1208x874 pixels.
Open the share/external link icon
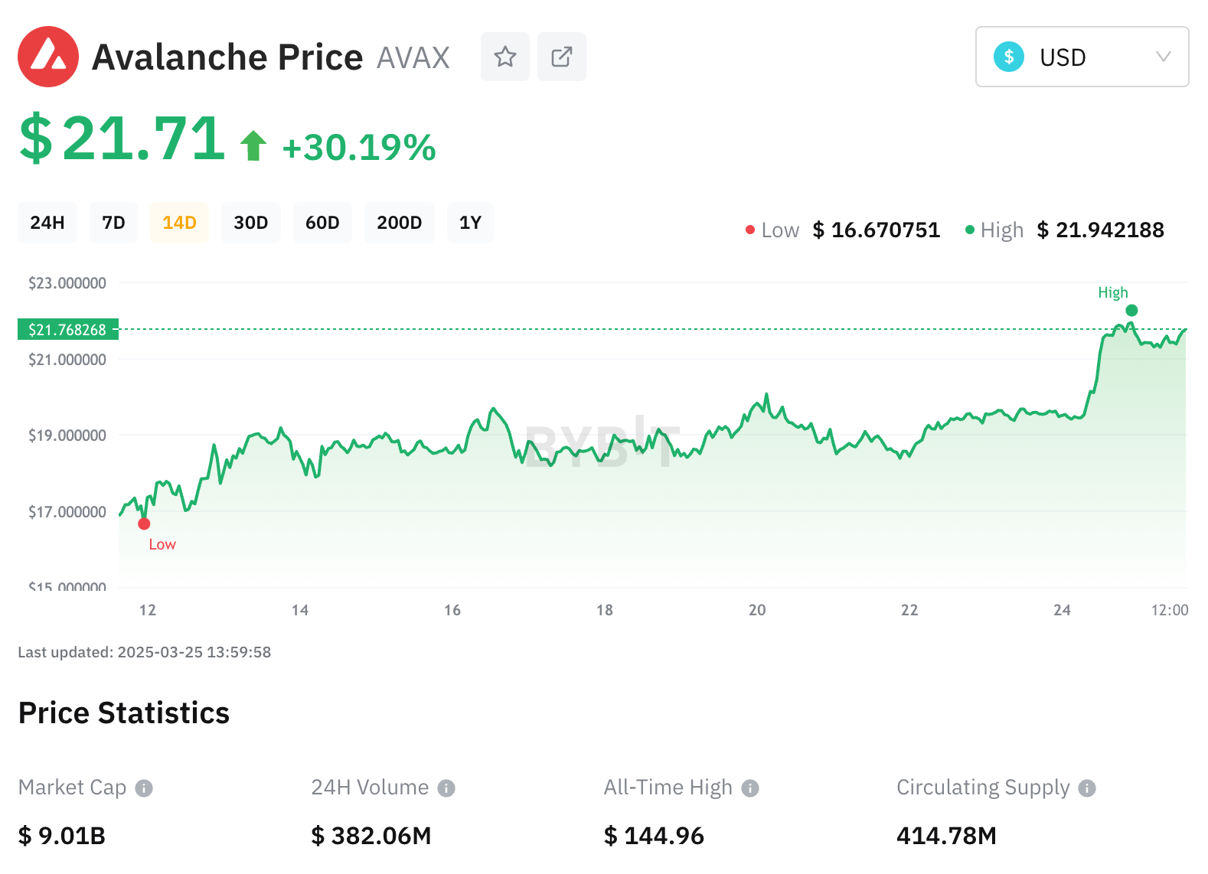(561, 57)
